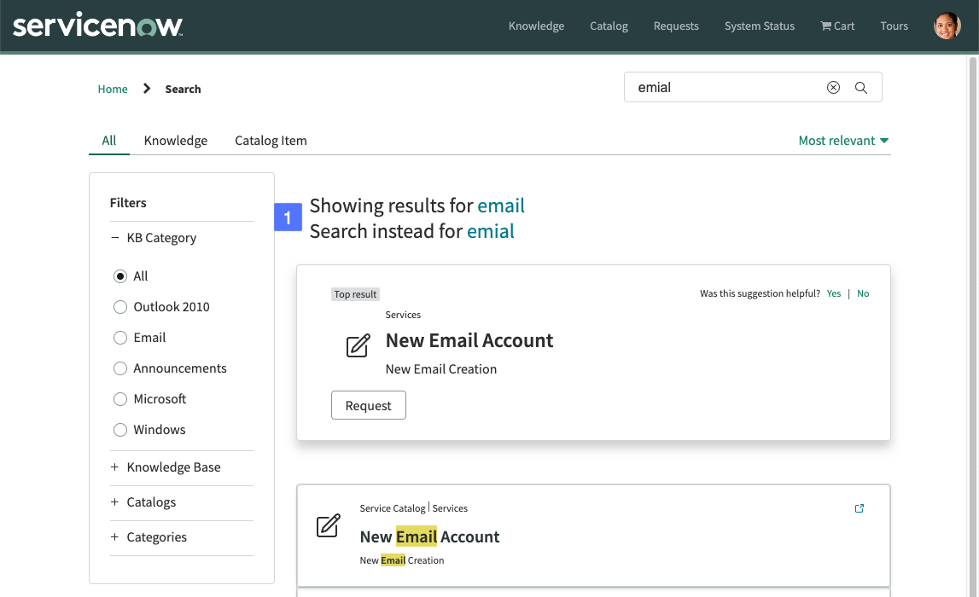
Task: Click the magnifier search icon
Action: (x=861, y=87)
